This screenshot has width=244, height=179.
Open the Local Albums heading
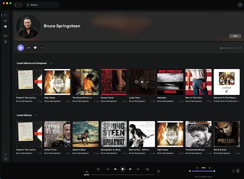[24, 115]
